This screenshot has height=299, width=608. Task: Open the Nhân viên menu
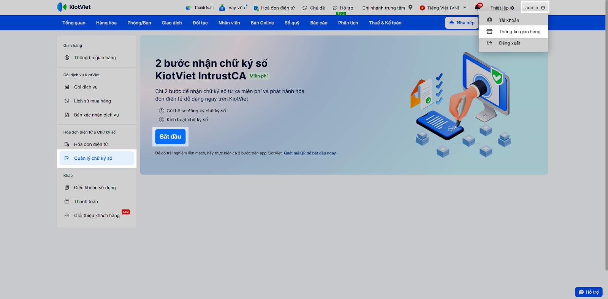click(229, 23)
